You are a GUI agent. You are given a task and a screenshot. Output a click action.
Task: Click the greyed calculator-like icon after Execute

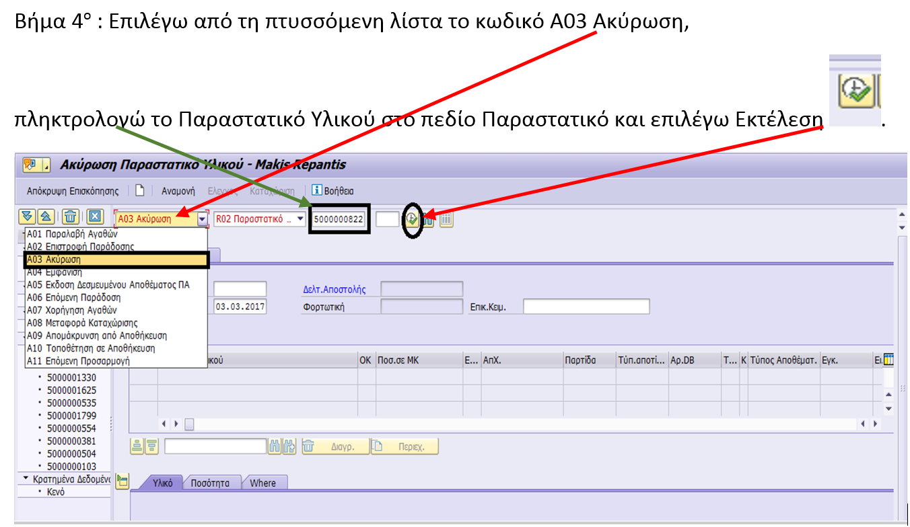click(446, 219)
